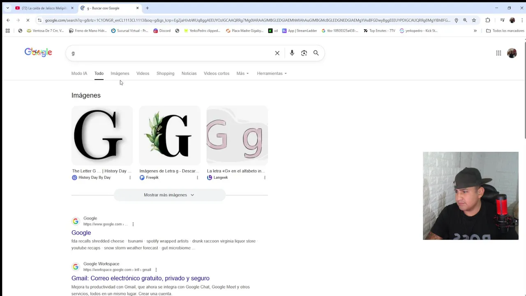This screenshot has height=296, width=526.
Task: Open the media controls icon in toolbar
Action: coord(502,20)
